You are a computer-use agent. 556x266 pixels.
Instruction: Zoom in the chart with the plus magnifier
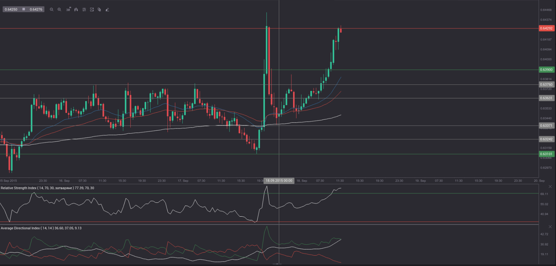[x=60, y=9]
